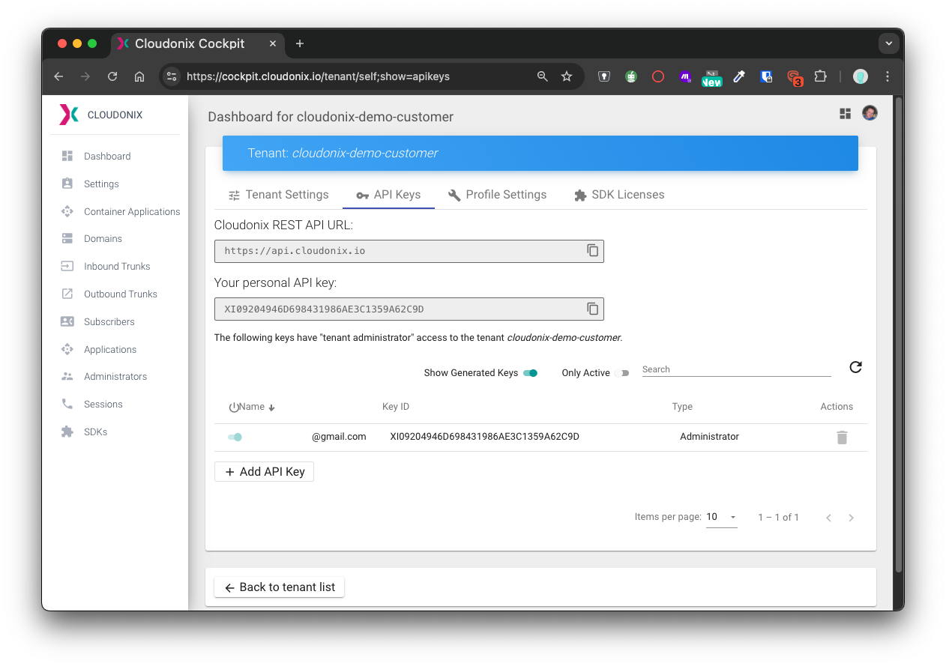Refresh the API keys list
946x666 pixels.
point(855,367)
